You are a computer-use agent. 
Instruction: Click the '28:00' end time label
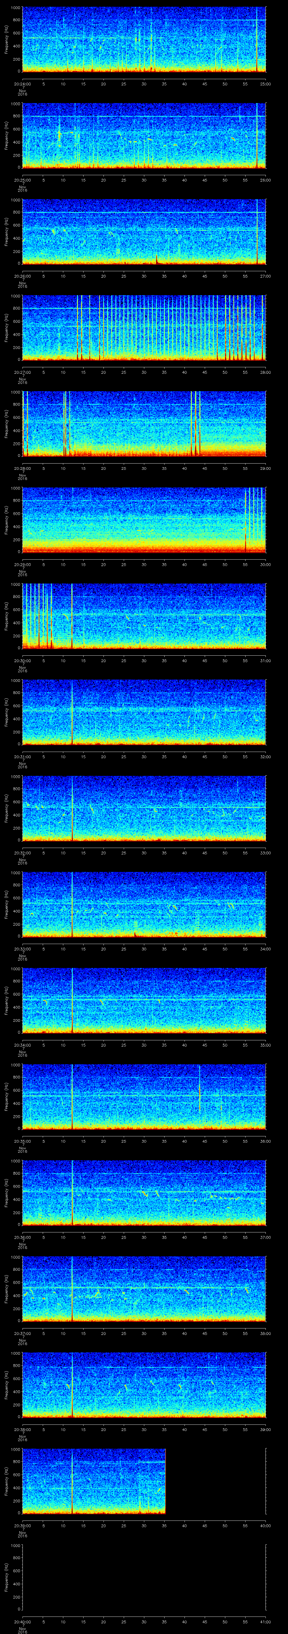(266, 372)
